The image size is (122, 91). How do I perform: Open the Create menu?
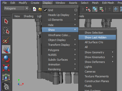(x=35, y=3)
